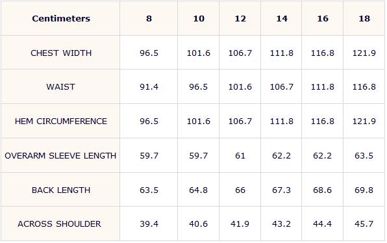Click the CHEST WIDTH row label

(x=61, y=53)
